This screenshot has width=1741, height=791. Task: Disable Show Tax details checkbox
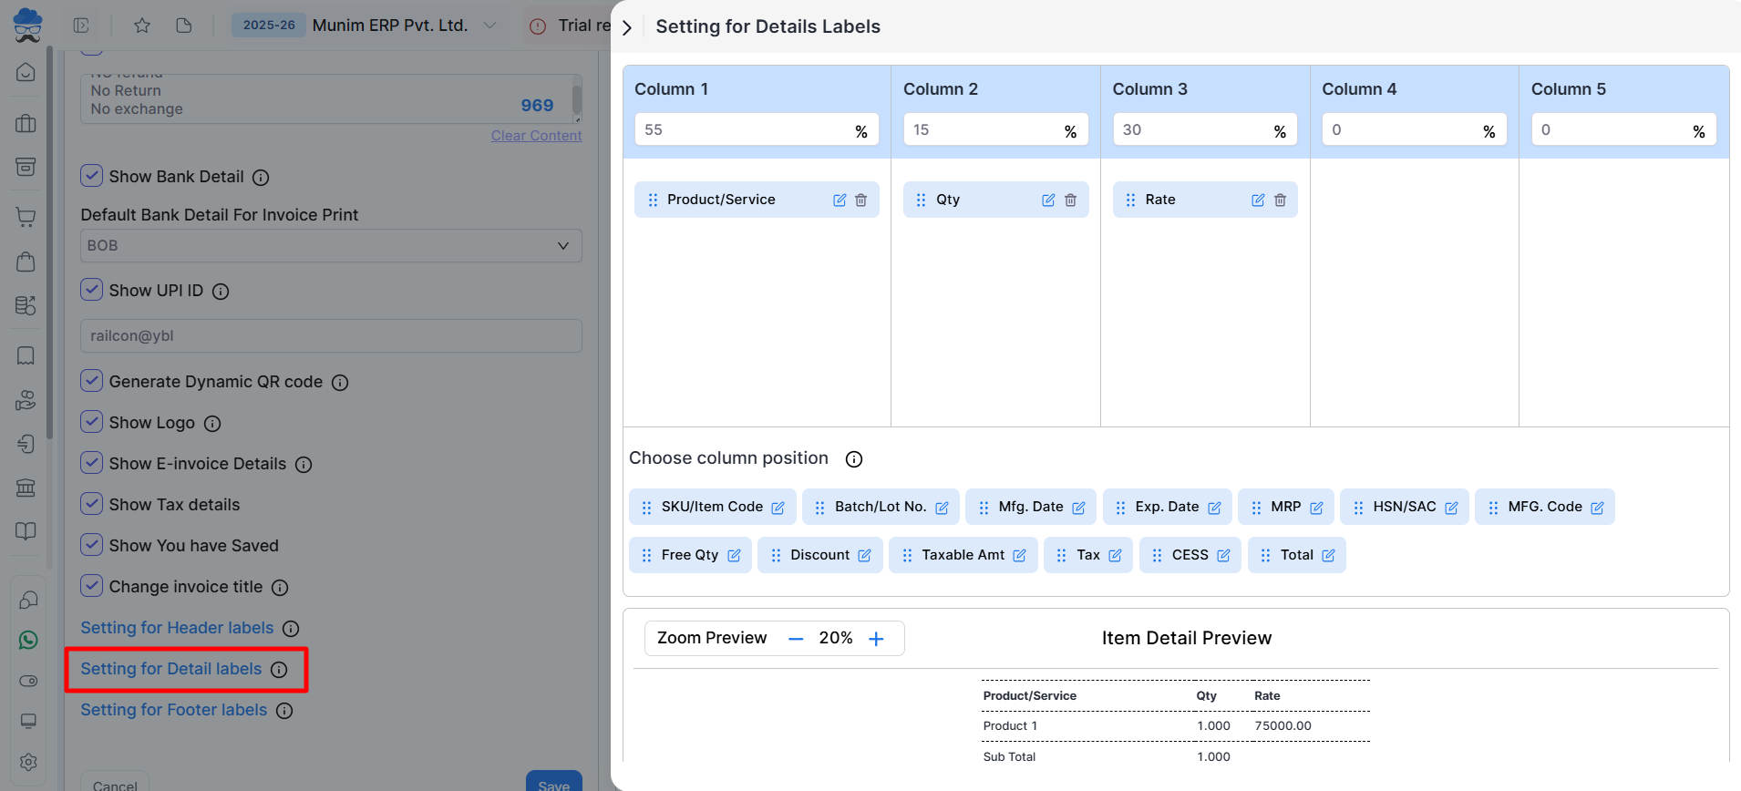(x=91, y=504)
